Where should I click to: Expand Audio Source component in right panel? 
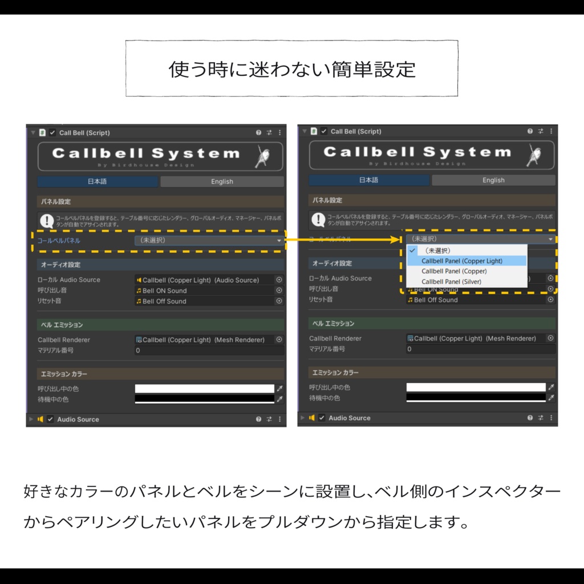[303, 417]
